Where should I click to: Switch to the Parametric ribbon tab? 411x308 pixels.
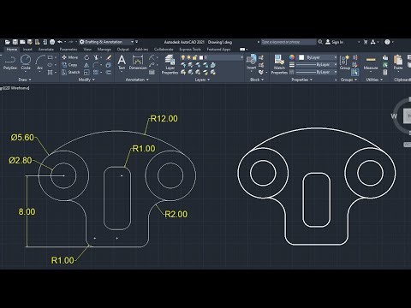tap(68, 50)
